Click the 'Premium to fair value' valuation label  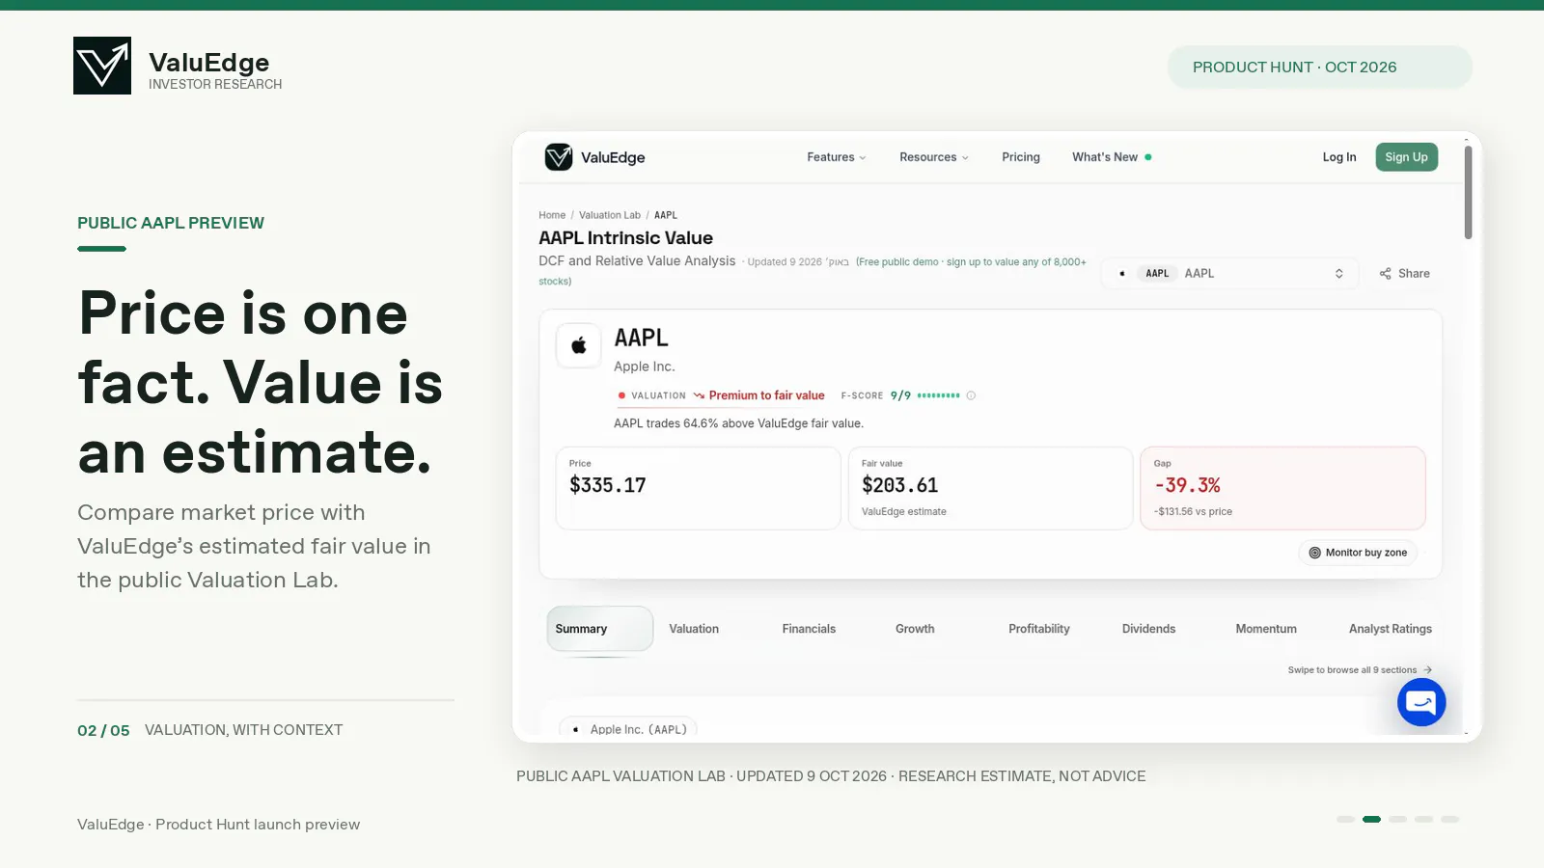766,395
